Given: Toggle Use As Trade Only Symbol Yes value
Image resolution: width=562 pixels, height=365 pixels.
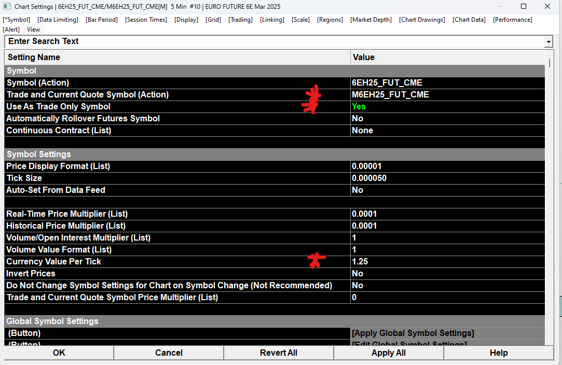Looking at the screenshot, I should (x=447, y=107).
